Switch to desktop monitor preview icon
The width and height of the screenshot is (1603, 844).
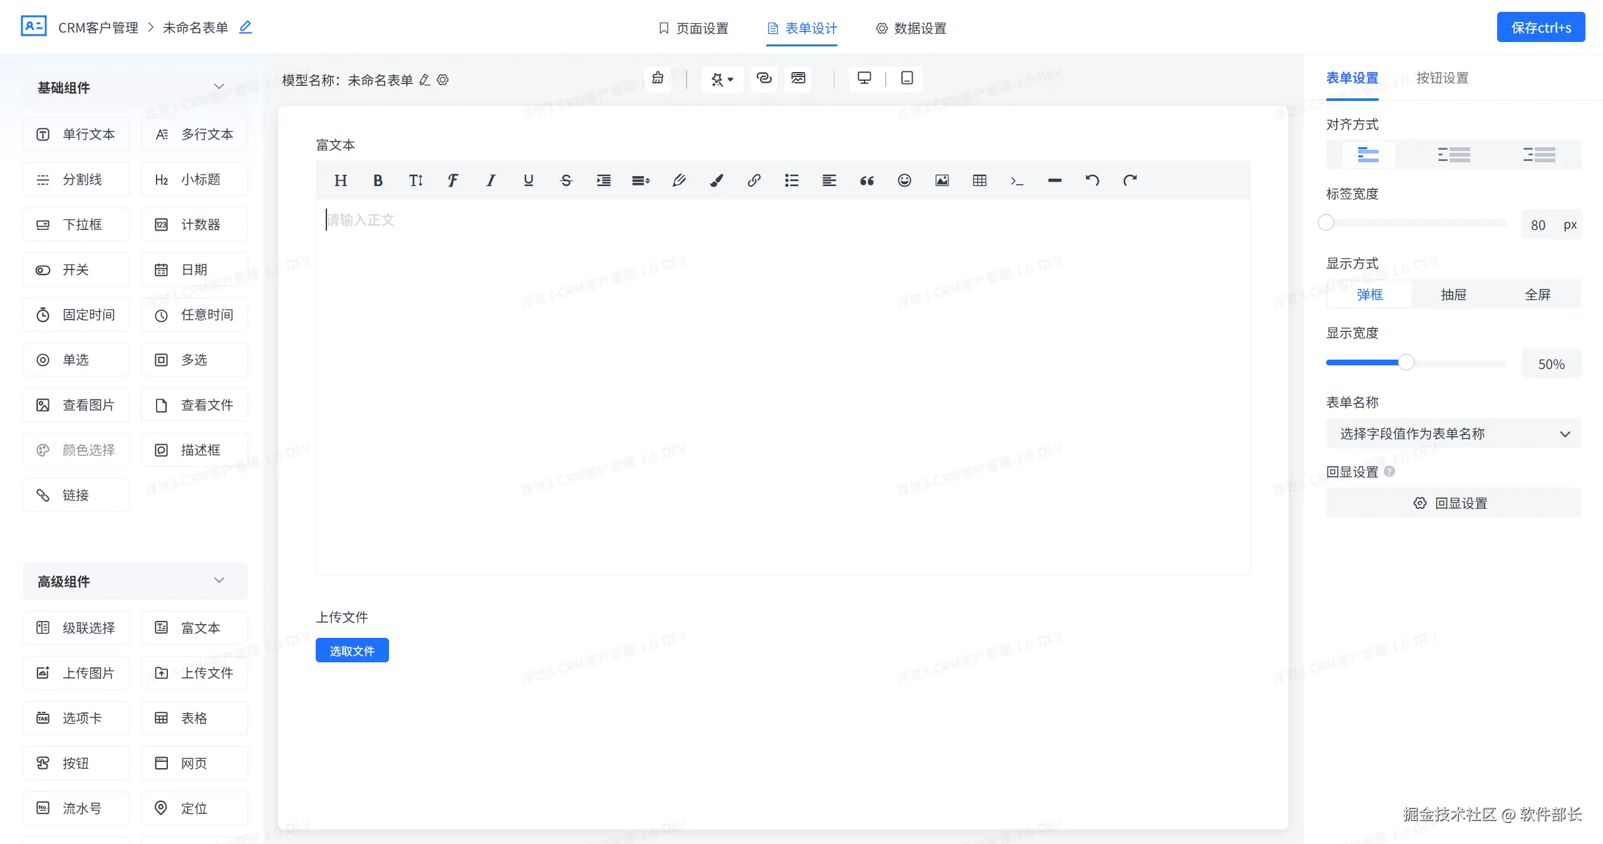pyautogui.click(x=864, y=78)
